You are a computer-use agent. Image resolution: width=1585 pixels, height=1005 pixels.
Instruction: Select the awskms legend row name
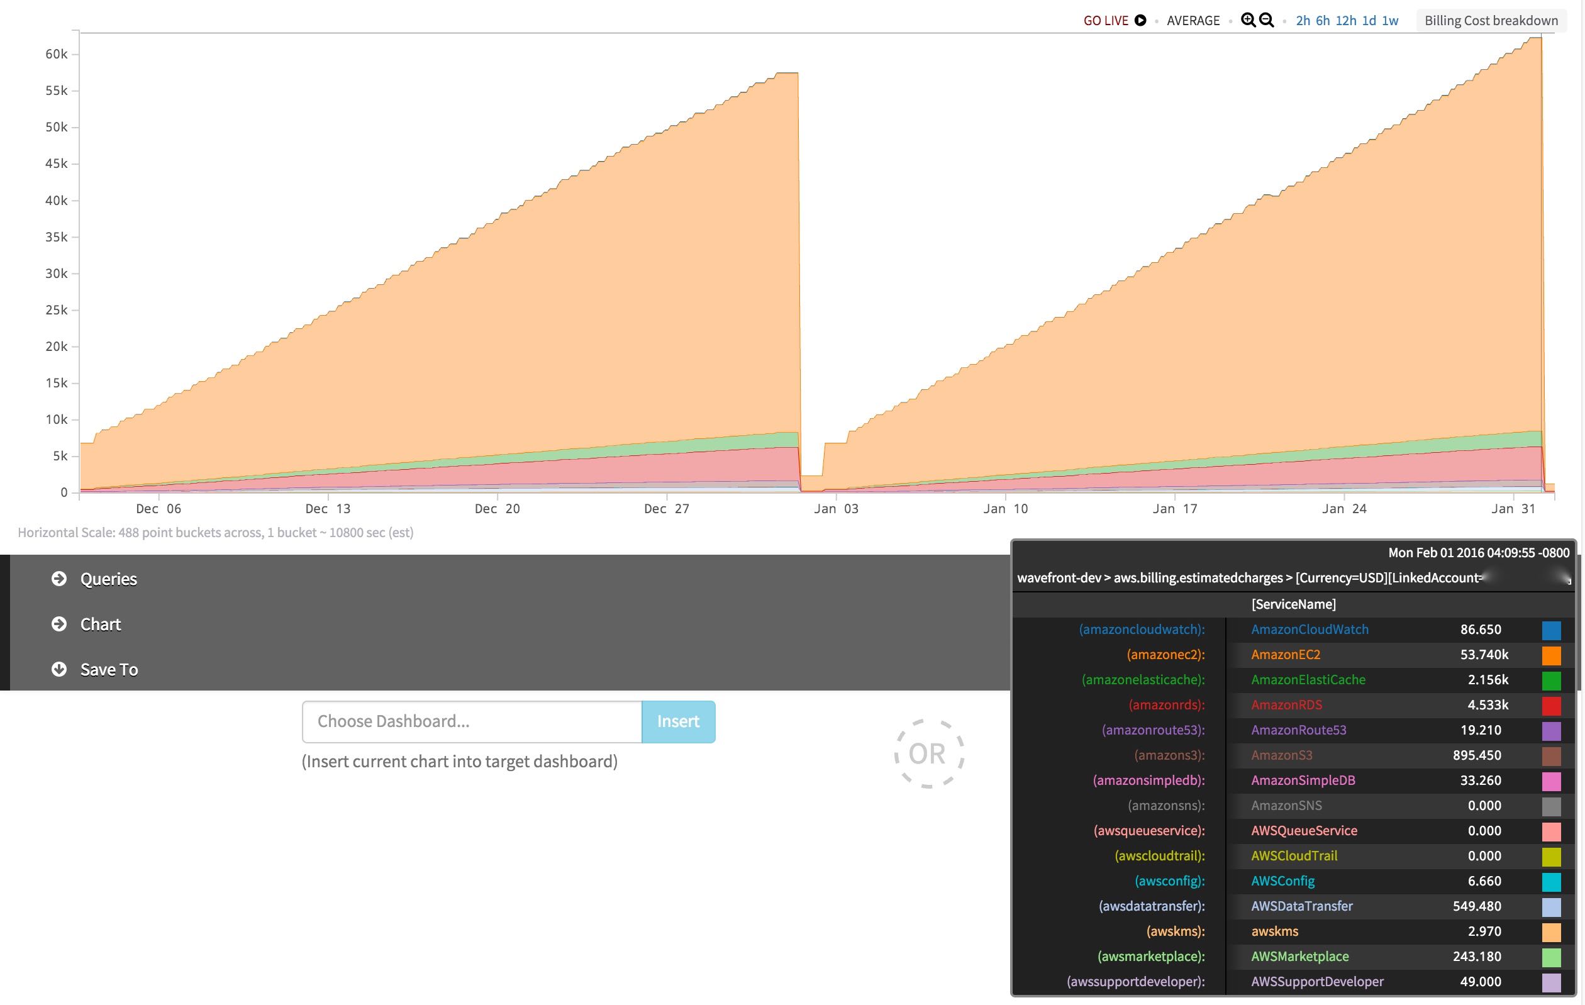(1274, 931)
